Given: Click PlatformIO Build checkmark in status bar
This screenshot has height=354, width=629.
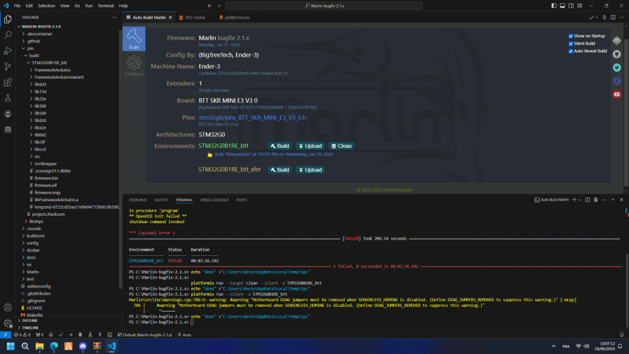Looking at the screenshot, I should pyautogui.click(x=60, y=335).
